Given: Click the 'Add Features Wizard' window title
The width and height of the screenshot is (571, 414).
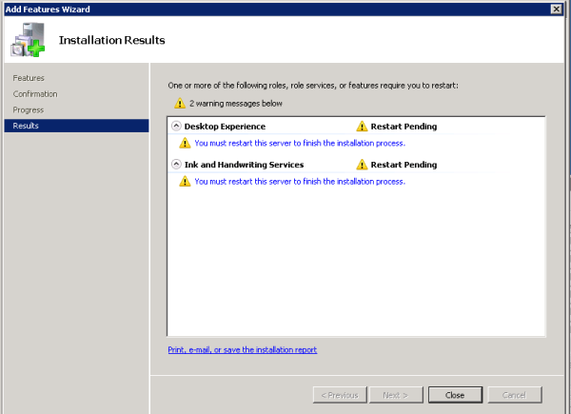Looking at the screenshot, I should [x=48, y=10].
